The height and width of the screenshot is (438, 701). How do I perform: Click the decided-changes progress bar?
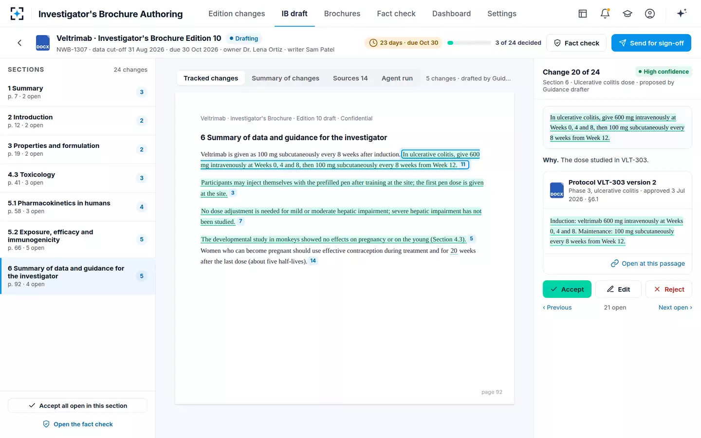tap(469, 43)
